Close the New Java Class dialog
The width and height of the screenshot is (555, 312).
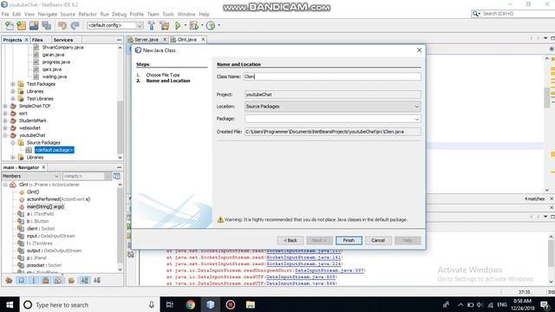pyautogui.click(x=420, y=50)
